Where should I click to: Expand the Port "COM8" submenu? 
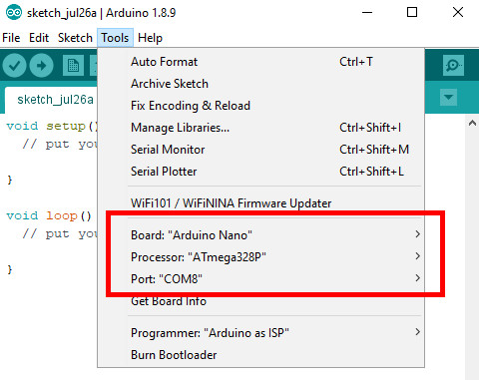pos(260,279)
